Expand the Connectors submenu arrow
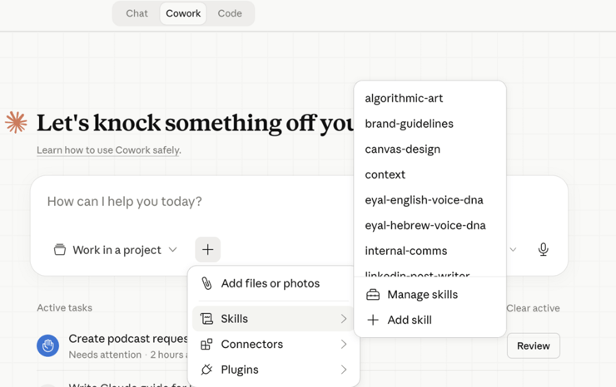 [344, 344]
